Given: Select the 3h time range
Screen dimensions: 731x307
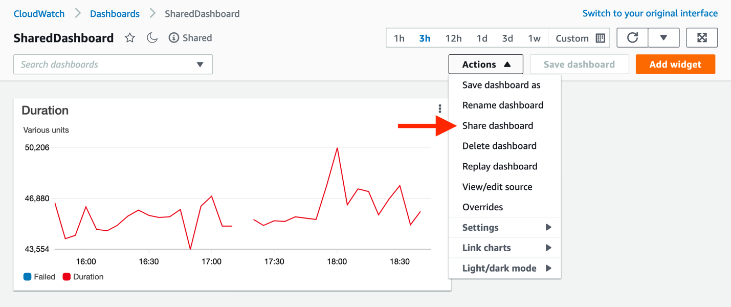Looking at the screenshot, I should pyautogui.click(x=425, y=38).
